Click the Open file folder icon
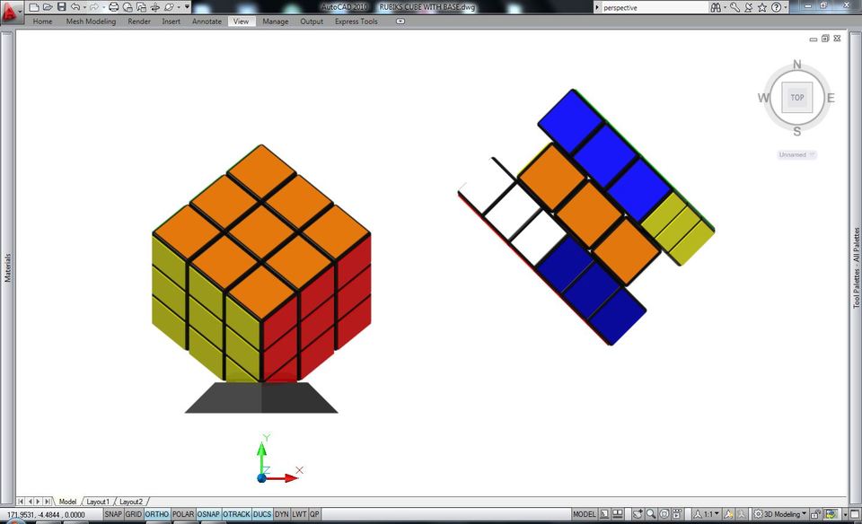The image size is (862, 524). [48, 7]
